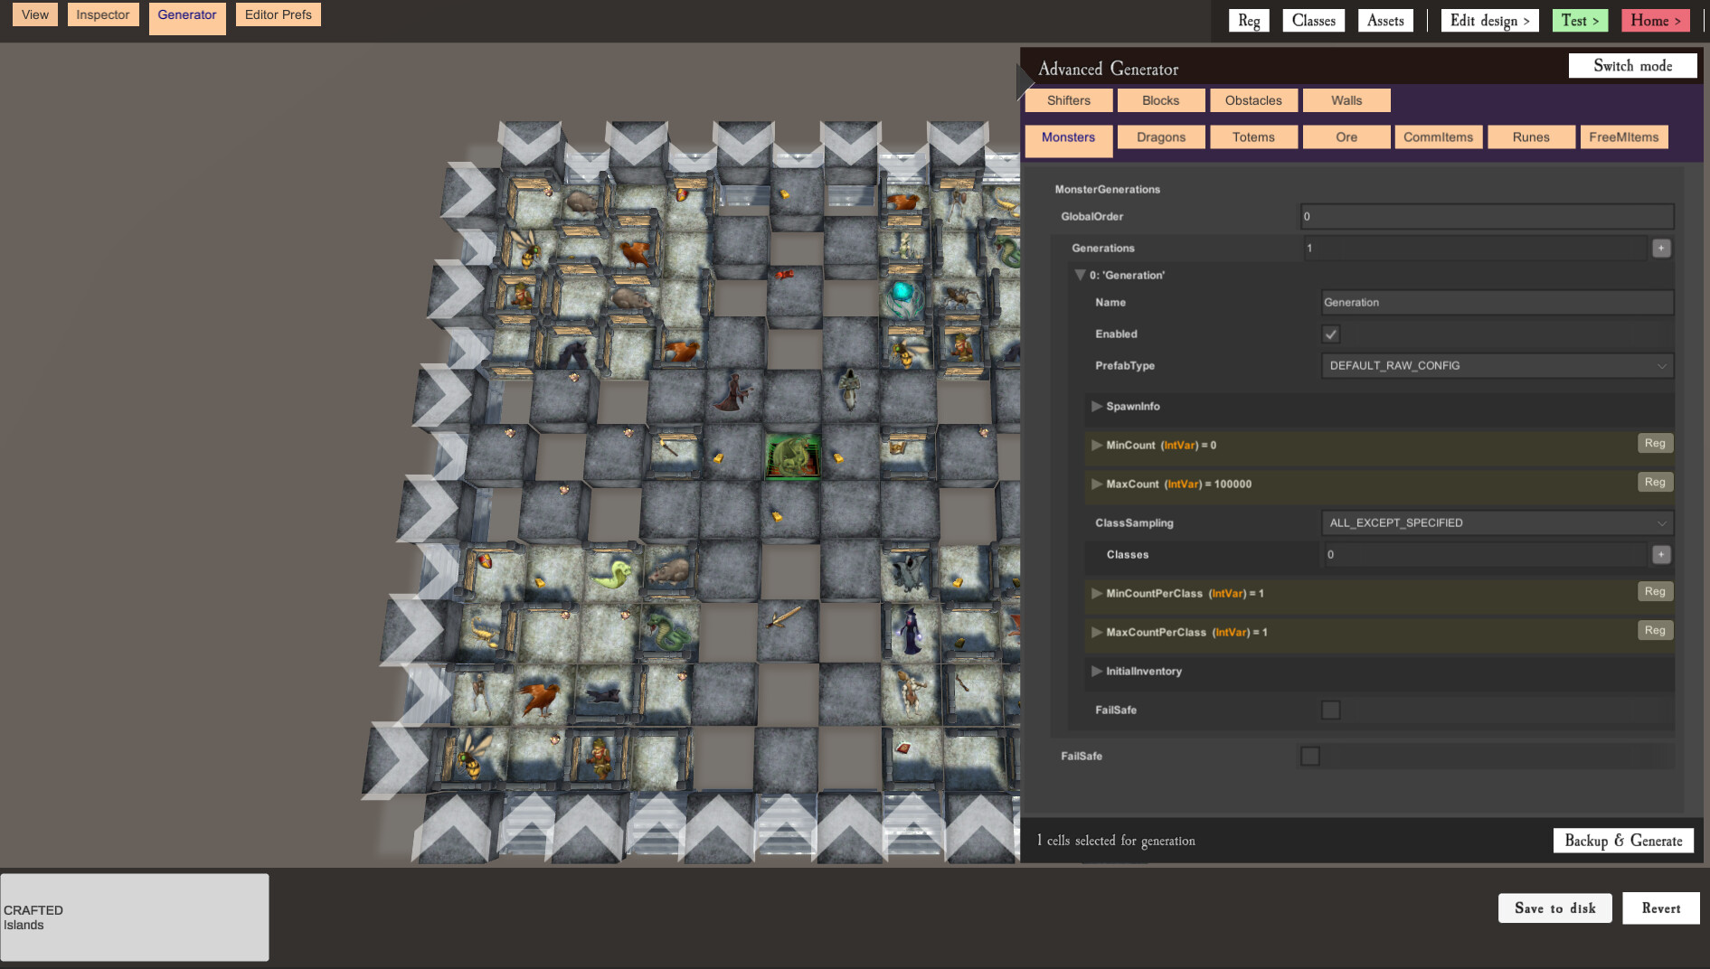Click the Reg icon beside MinCount
The image size is (1710, 969).
(1654, 443)
